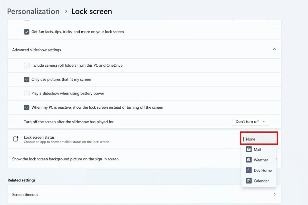
Task: Click the Mail app icon in dropdown
Action: click(x=248, y=149)
